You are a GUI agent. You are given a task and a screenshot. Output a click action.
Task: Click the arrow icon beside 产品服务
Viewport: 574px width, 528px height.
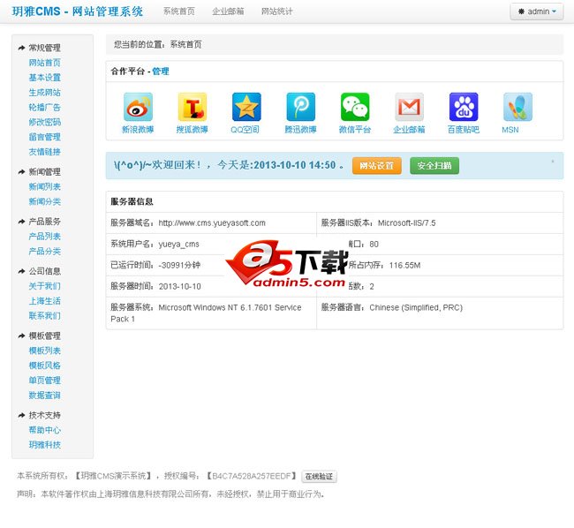coord(21,222)
